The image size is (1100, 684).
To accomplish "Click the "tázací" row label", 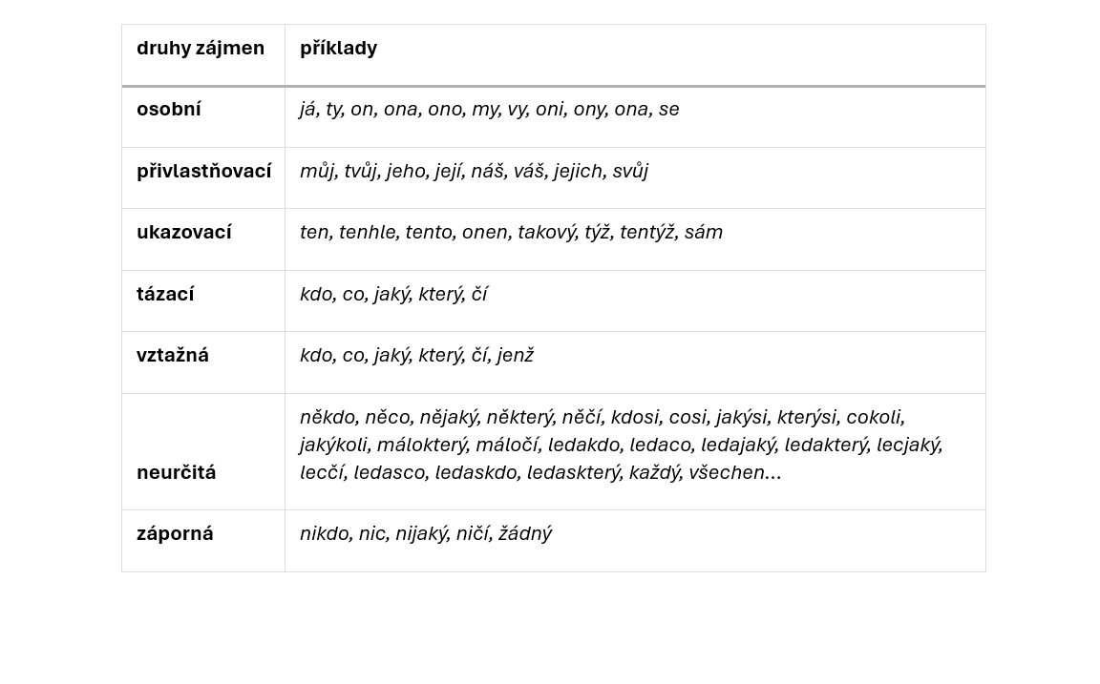I will (x=165, y=294).
